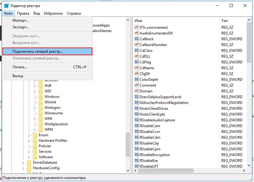
Task: Select the fDisableAudioCapture value
Action: coord(157,120)
